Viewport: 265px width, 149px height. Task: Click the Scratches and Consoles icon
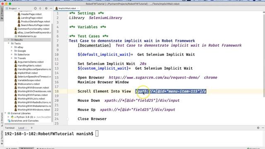click(9, 121)
